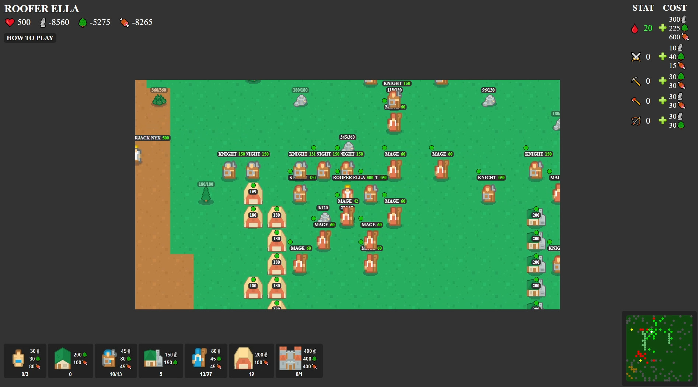The image size is (698, 387).
Task: Upgrade swords attack with the green plus
Action: pos(663,57)
